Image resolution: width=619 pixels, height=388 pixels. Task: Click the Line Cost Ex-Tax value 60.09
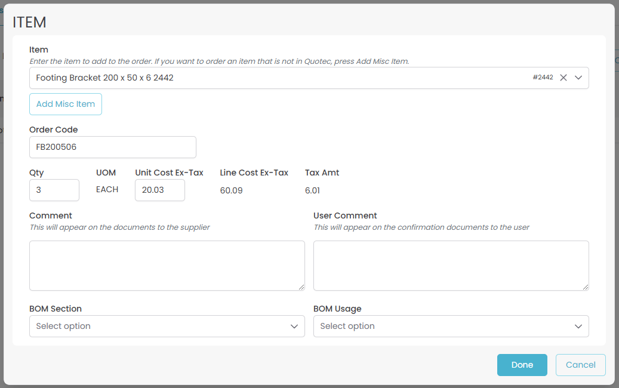pyautogui.click(x=232, y=190)
